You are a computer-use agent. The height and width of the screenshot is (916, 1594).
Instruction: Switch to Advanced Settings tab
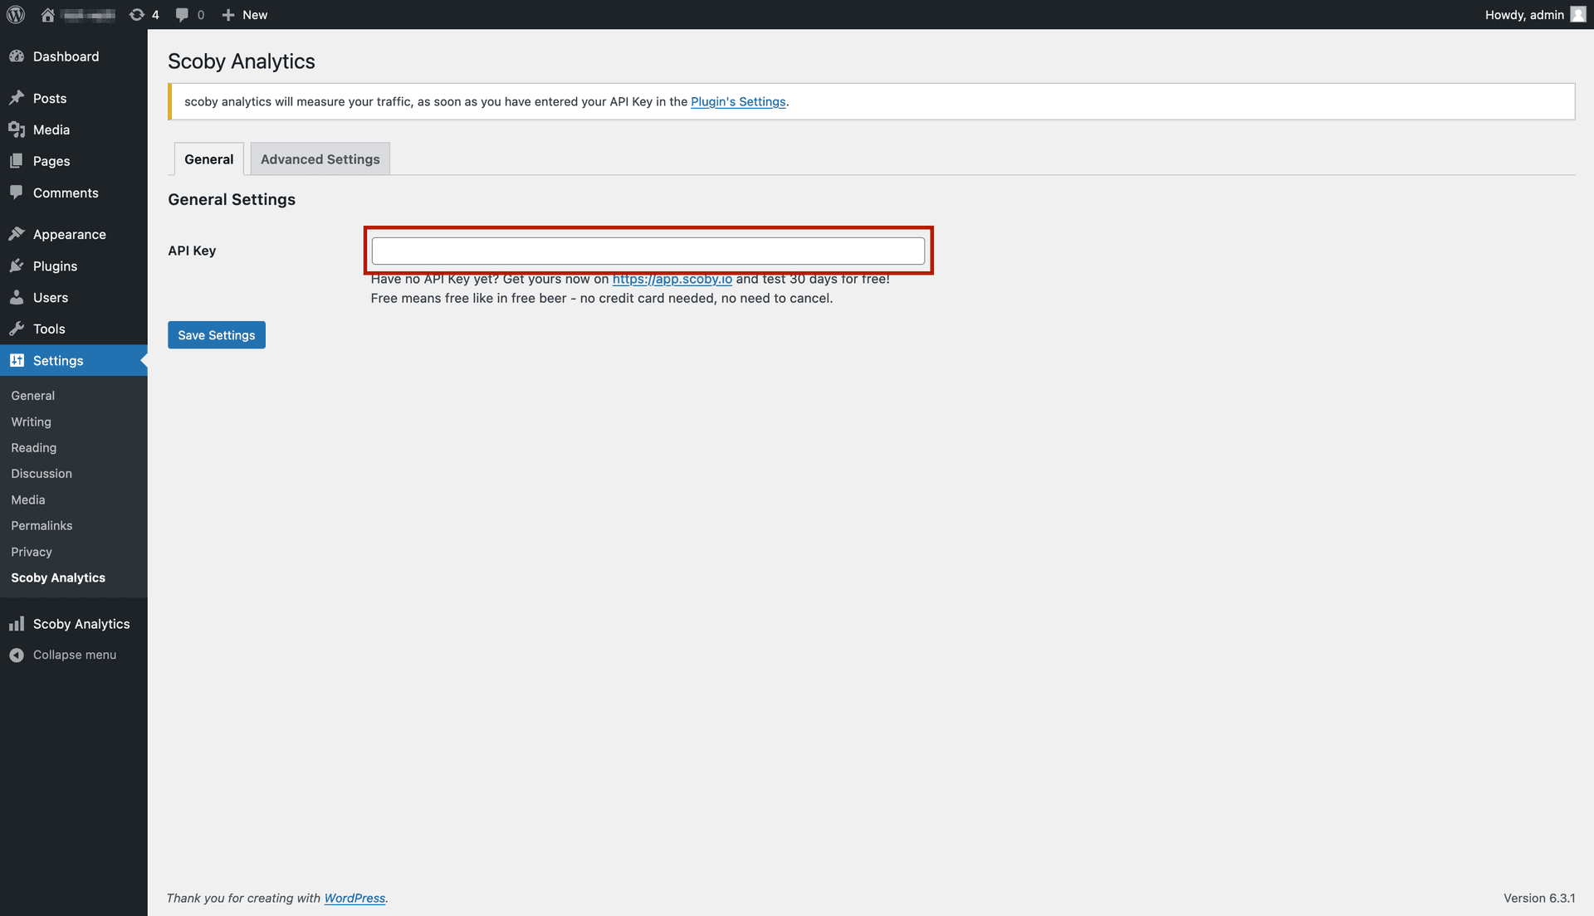[320, 159]
